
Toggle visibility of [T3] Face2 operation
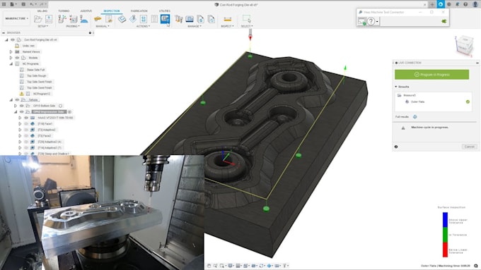(x=26, y=136)
